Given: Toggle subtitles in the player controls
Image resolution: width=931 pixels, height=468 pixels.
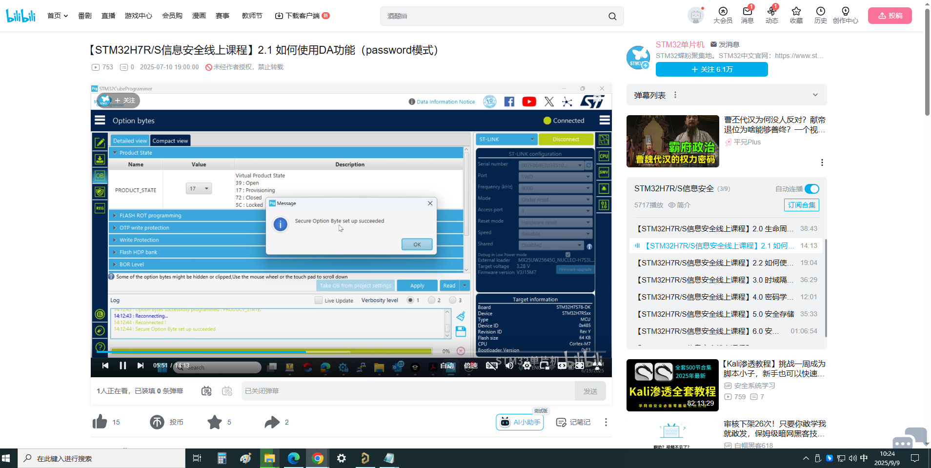Looking at the screenshot, I should (x=492, y=366).
